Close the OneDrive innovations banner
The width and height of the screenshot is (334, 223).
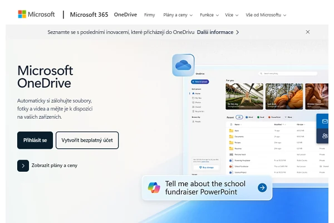(308, 32)
